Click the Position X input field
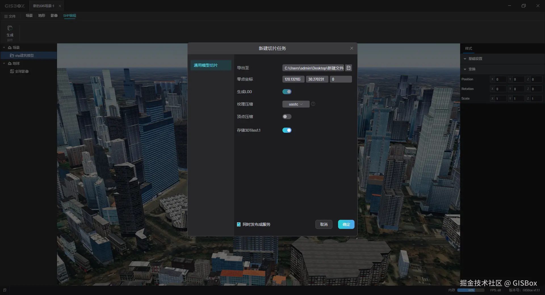The image size is (545, 295). coord(501,79)
